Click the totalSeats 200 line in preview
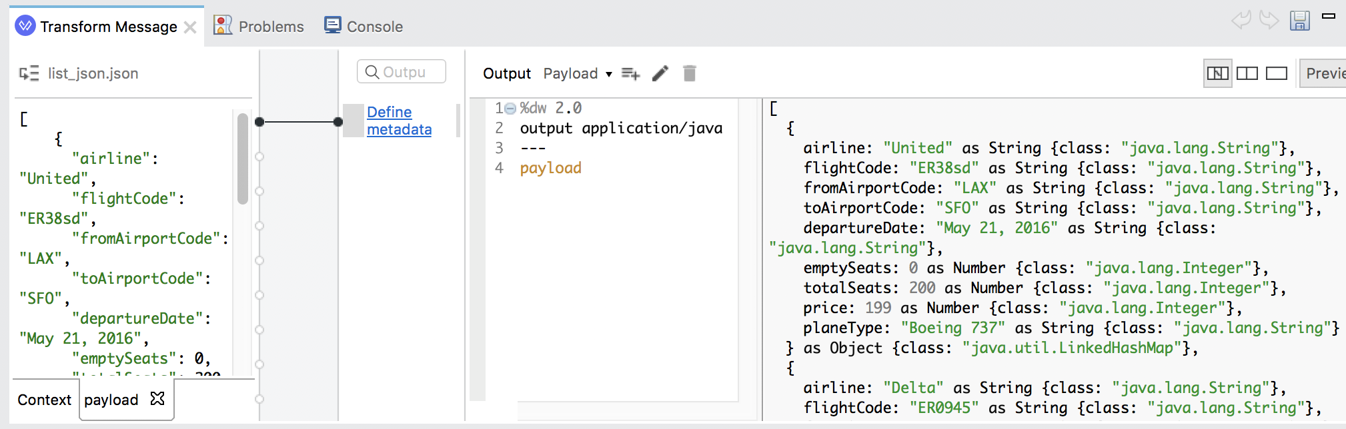Viewport: 1346px width, 429px height. 1045,288
